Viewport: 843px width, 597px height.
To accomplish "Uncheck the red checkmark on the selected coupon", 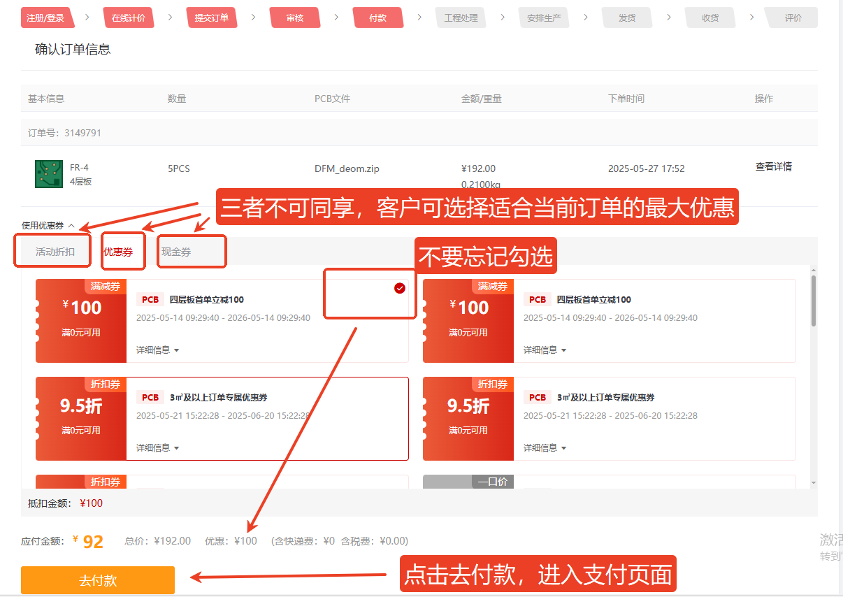I will point(400,288).
